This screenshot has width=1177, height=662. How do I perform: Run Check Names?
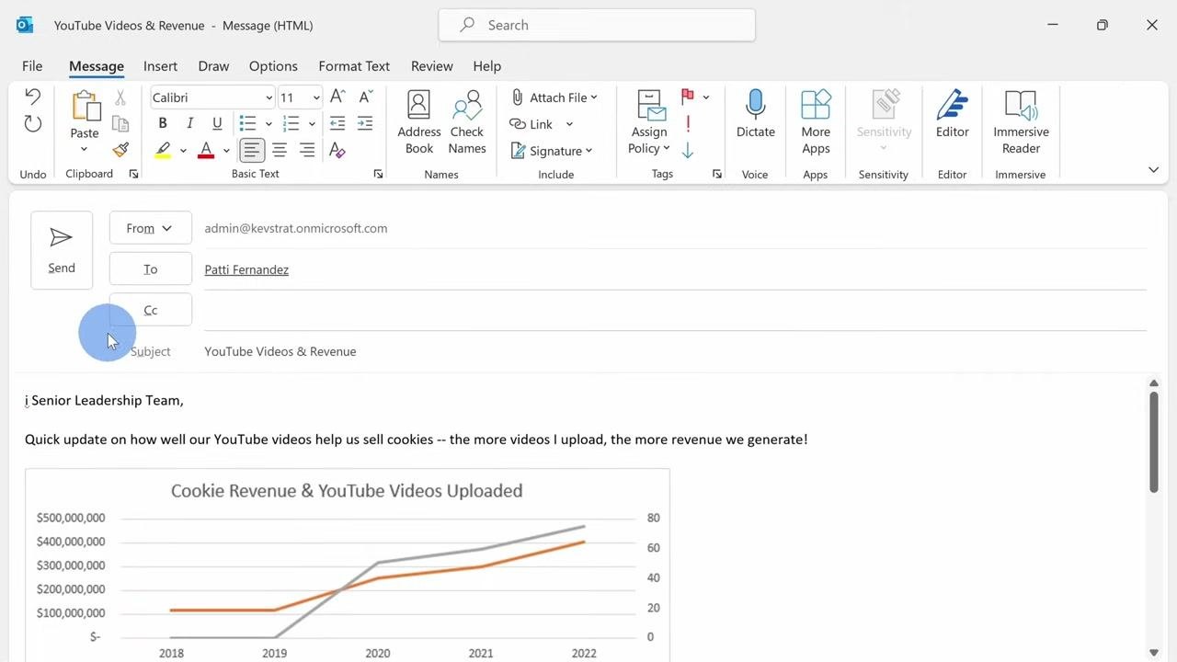tap(467, 122)
